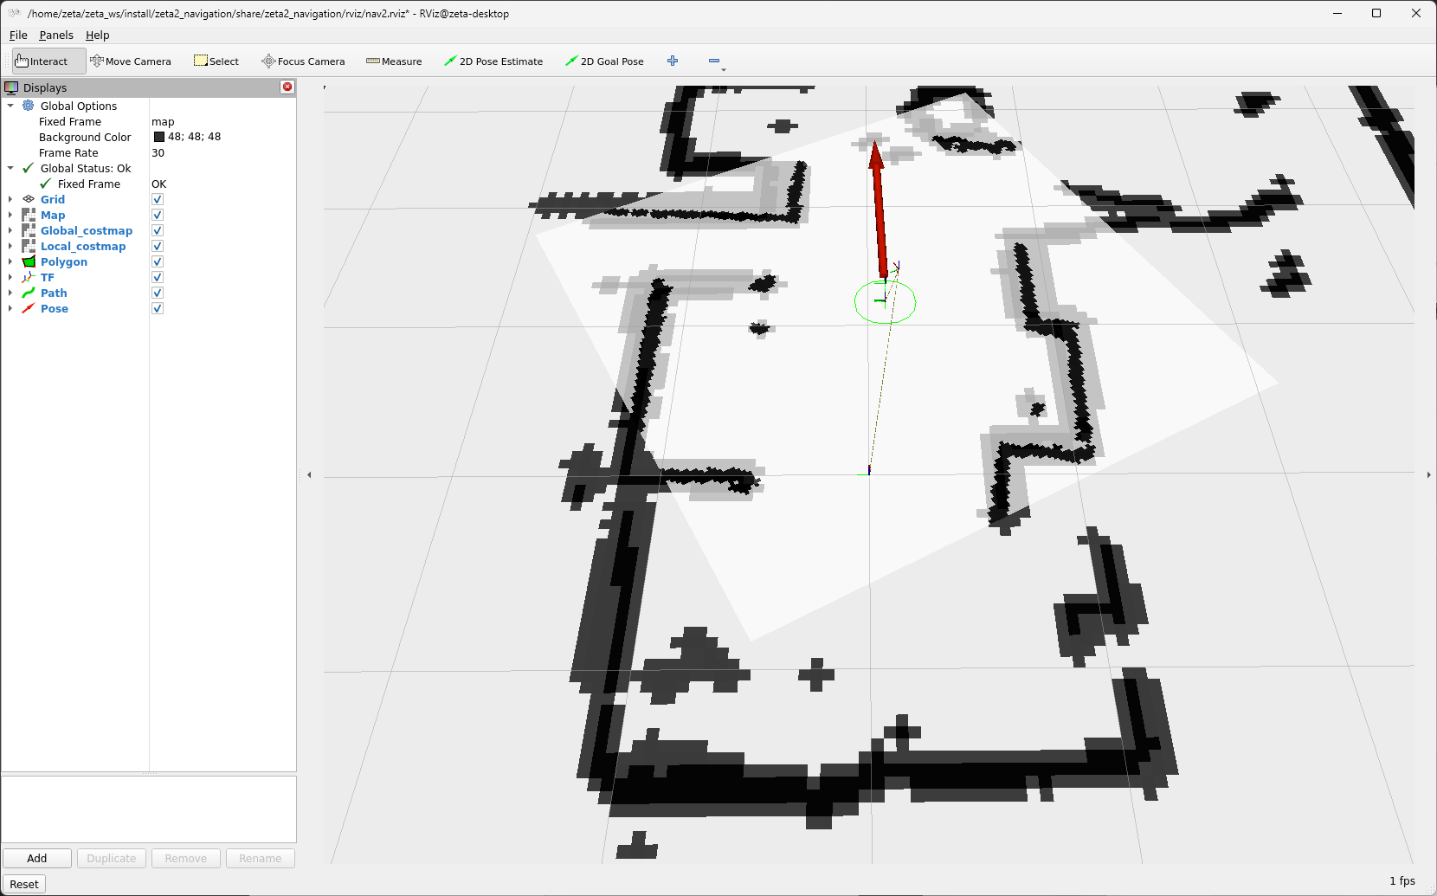Click the Global_costmap display icon
The image size is (1437, 896).
29,230
